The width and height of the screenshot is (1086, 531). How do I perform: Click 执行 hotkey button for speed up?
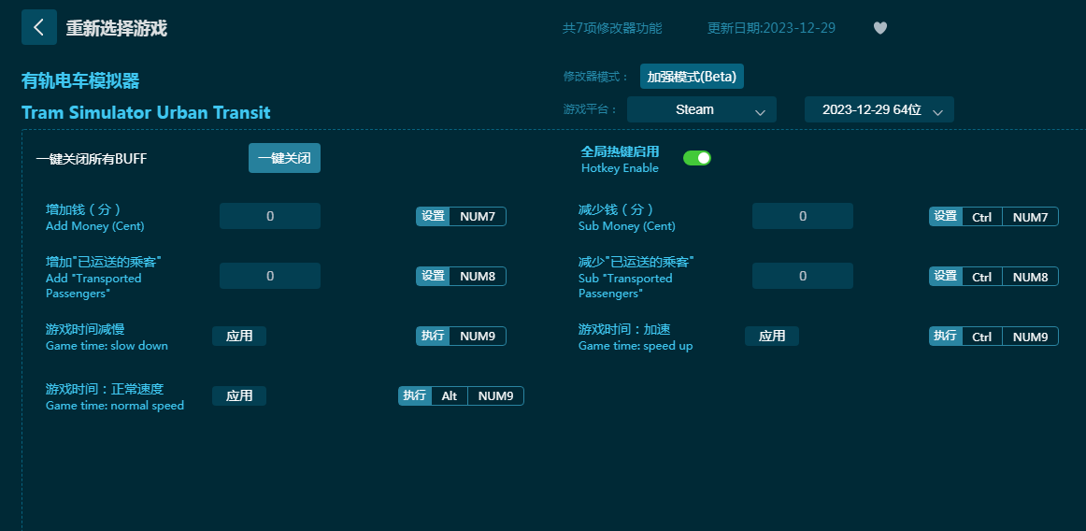946,337
